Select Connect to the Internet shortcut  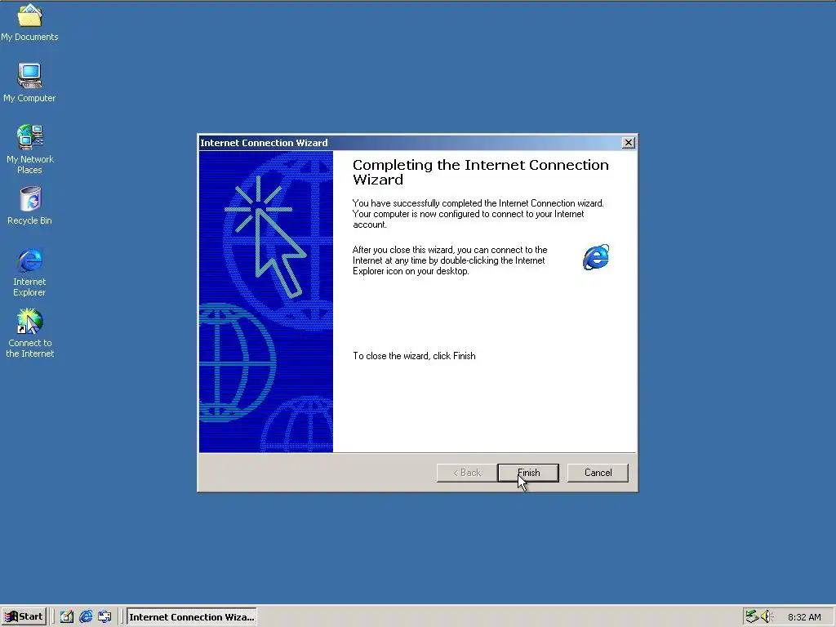tap(30, 333)
